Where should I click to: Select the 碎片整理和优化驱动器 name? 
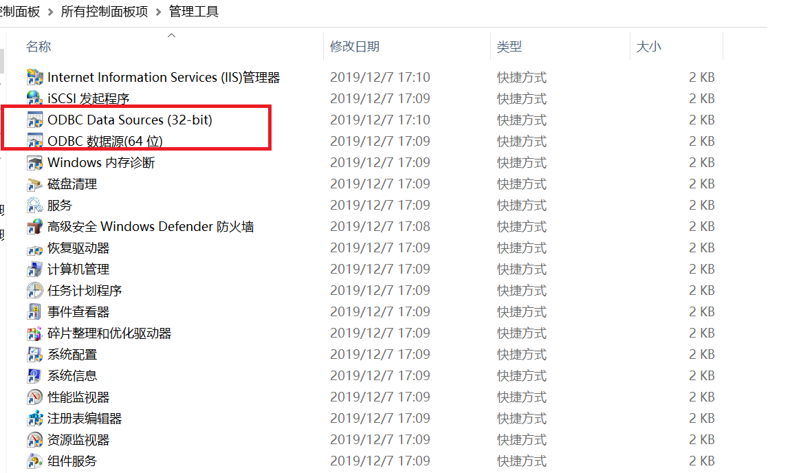pos(109,333)
